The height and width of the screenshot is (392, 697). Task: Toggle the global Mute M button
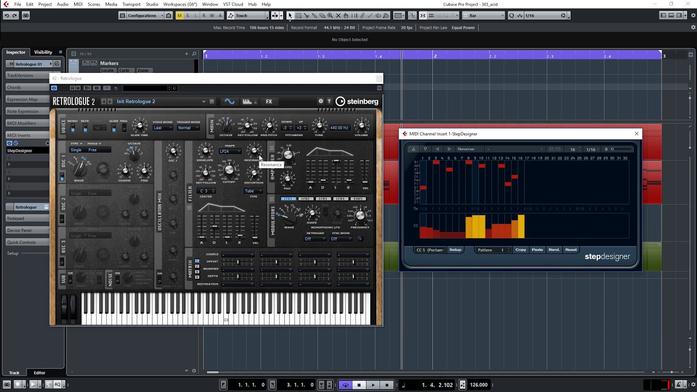coord(179,15)
